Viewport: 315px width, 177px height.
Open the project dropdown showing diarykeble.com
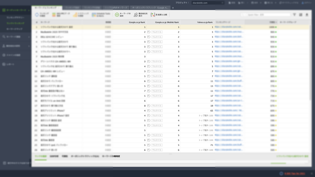coord(208,3)
